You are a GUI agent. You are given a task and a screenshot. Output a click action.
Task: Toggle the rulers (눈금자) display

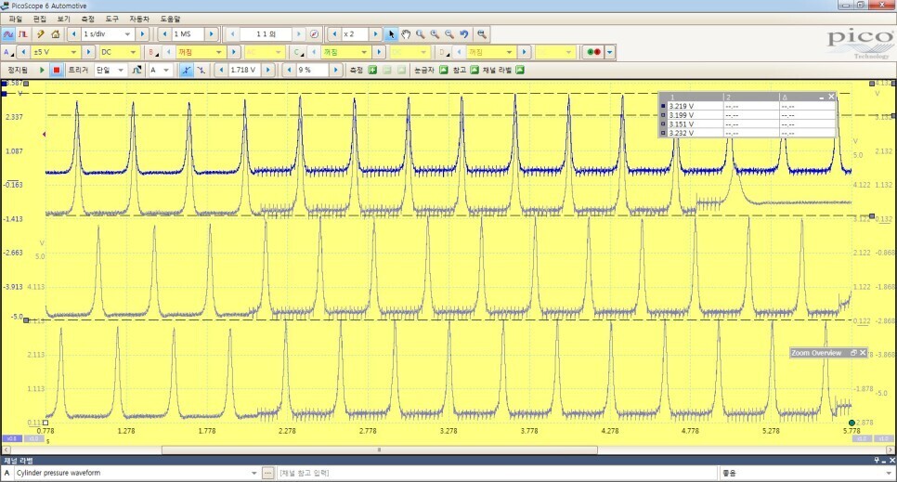click(x=443, y=70)
